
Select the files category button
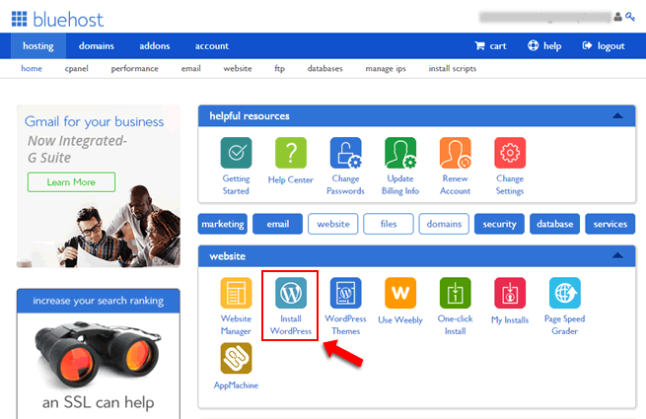tap(389, 224)
